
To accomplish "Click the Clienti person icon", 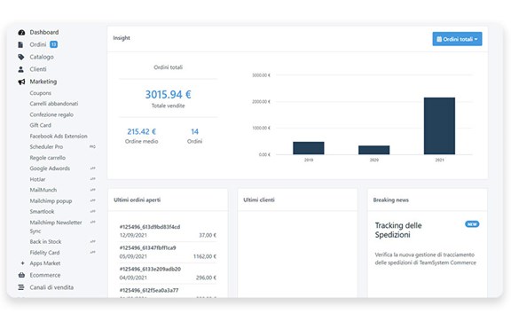I will [21, 69].
